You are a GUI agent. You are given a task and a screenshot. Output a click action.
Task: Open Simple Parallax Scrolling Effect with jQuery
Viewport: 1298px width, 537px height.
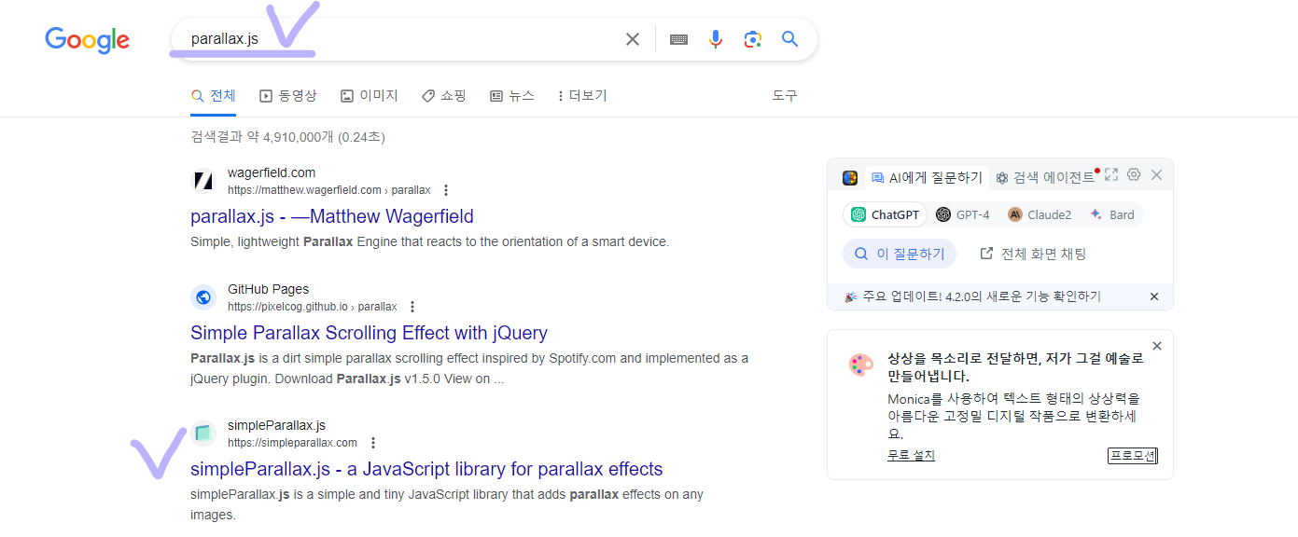point(369,333)
